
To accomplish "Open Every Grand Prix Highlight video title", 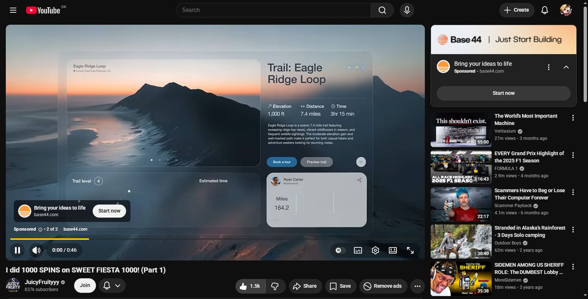I will coord(529,157).
